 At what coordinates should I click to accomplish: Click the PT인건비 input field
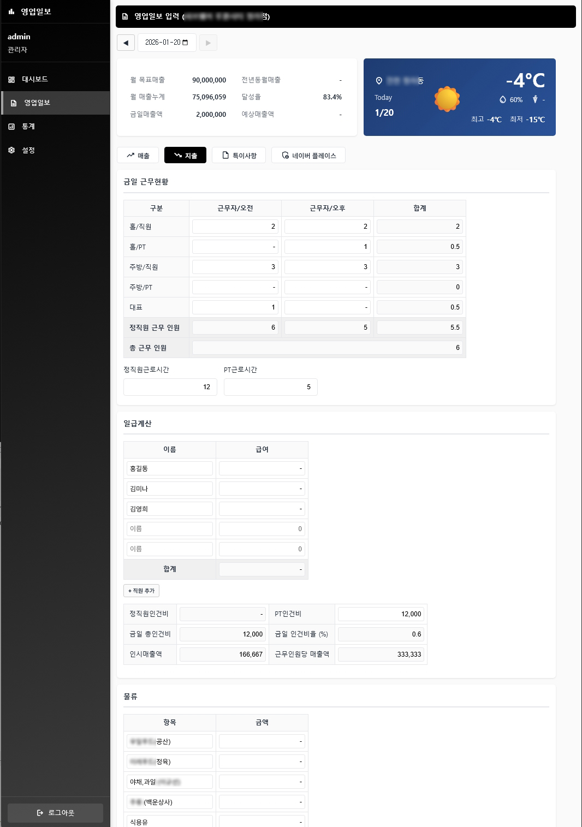[381, 614]
